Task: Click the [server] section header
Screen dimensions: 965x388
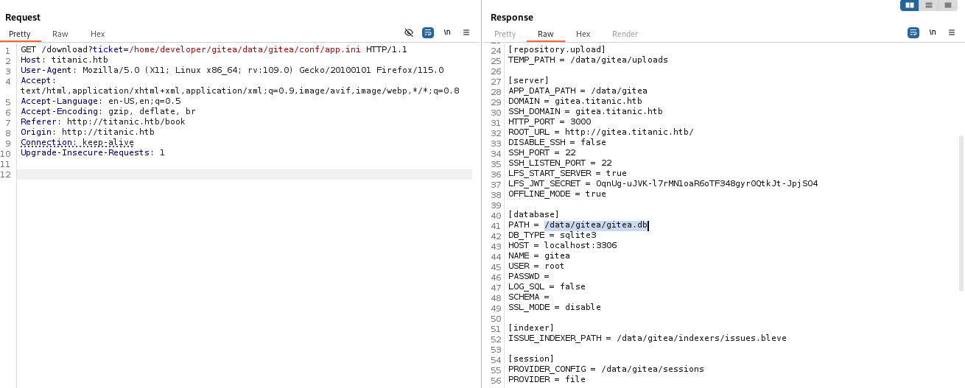Action: click(x=528, y=80)
